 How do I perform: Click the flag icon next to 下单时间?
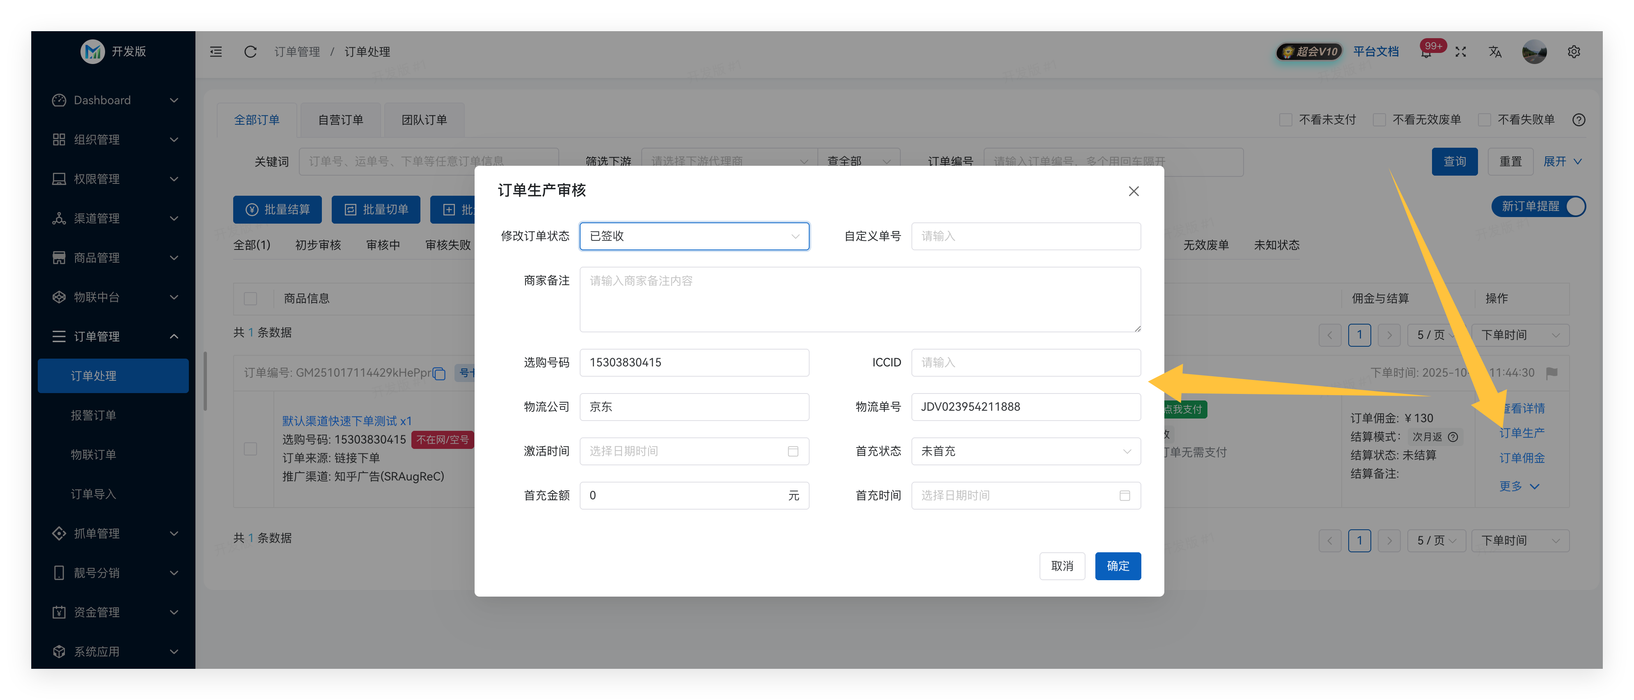tap(1551, 373)
